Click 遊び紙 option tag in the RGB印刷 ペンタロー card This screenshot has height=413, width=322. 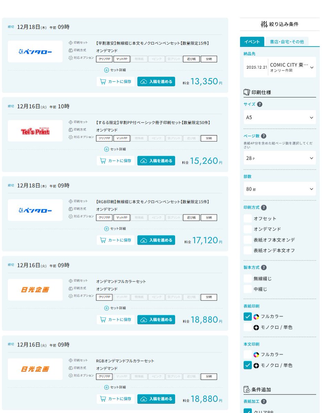coord(191,218)
